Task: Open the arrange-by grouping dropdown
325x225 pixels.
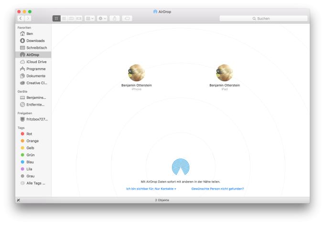Action: coord(90,19)
